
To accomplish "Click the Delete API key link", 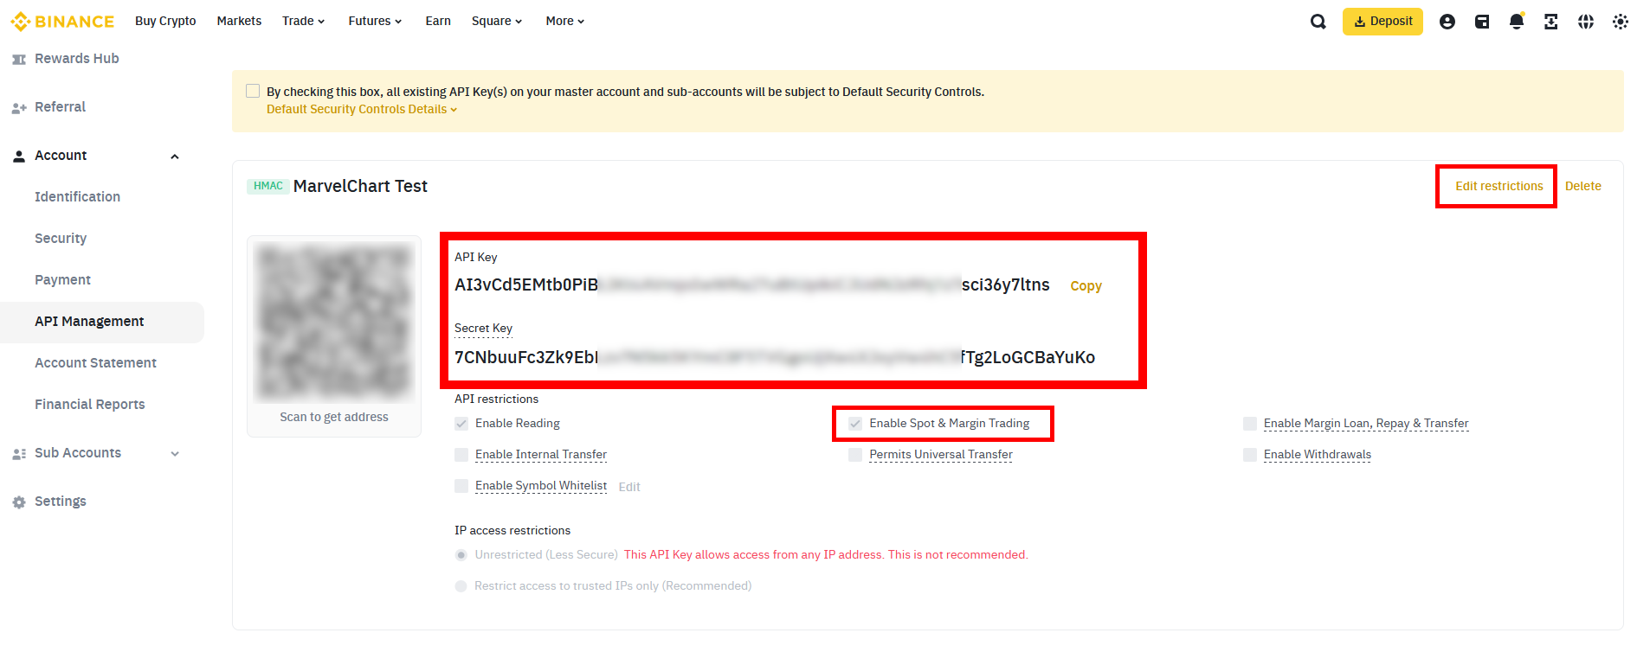I will [1582, 186].
